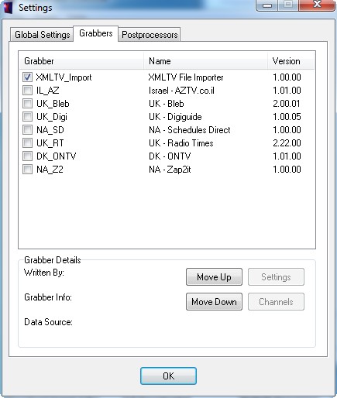Select the UK - Radio Times row name
The image size is (337, 398).
pyautogui.click(x=181, y=143)
